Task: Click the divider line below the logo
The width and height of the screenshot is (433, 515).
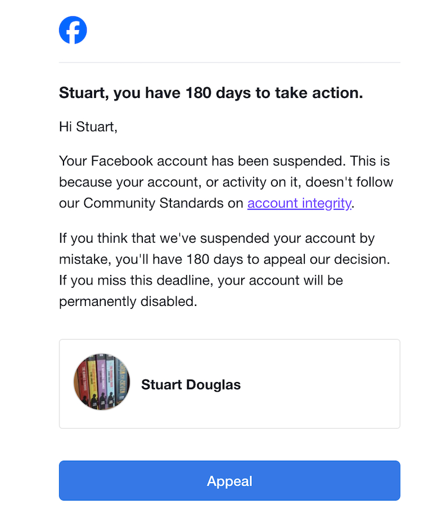Action: point(229,62)
